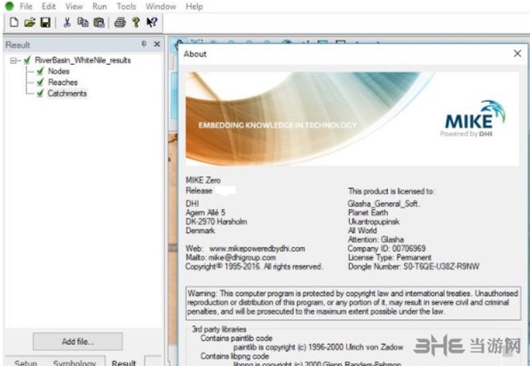Image resolution: width=530 pixels, height=366 pixels.
Task: Click the New file toolbar icon
Action: [x=14, y=22]
